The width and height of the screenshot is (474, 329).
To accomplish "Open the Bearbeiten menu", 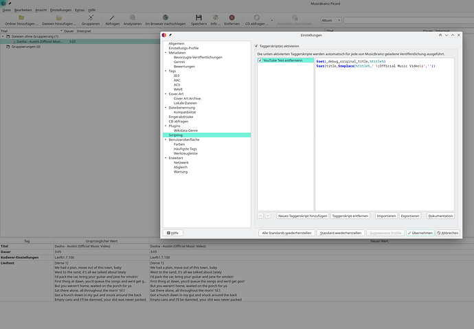I will tap(23, 10).
